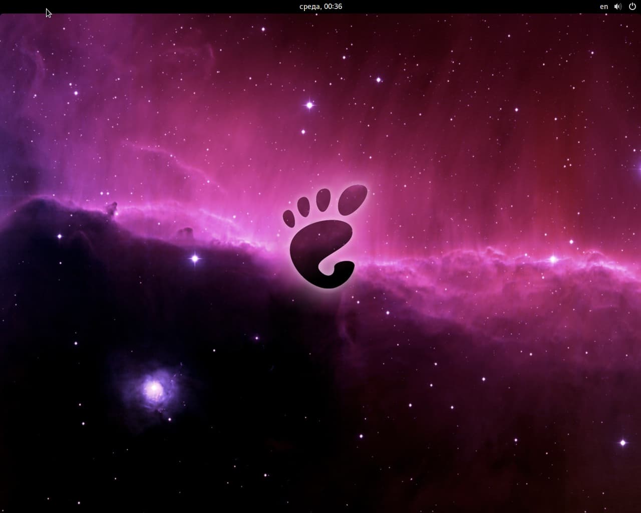Viewport: 641px width, 513px height.
Task: Click the day name "среда" in top bar
Action: point(310,7)
